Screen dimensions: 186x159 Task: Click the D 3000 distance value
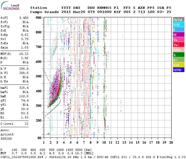click(79, 150)
